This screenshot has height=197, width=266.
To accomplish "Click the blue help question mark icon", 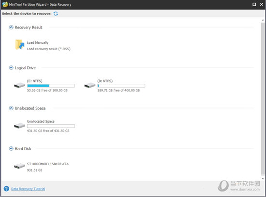I will pos(6,189).
